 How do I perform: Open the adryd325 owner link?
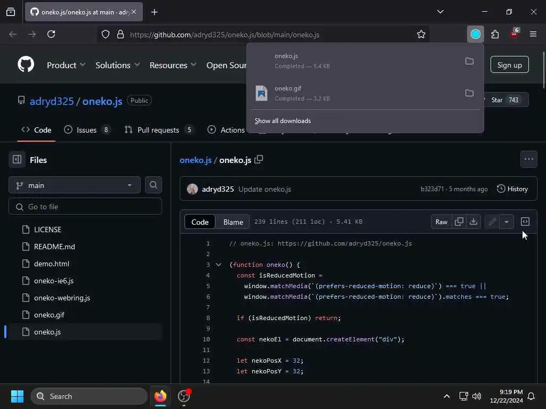coord(52,101)
